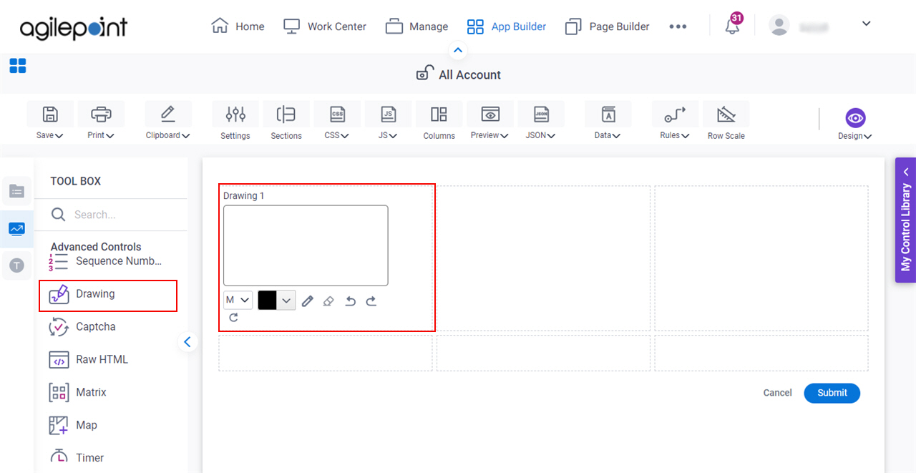Click the Tool Box search field
Screen dimensions: 916x473
[x=111, y=215]
